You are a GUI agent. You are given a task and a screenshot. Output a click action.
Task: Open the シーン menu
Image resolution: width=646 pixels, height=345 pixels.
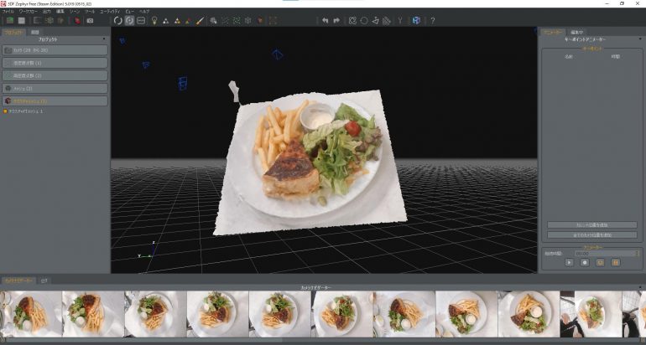click(x=75, y=12)
